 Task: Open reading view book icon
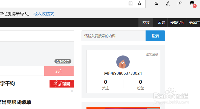[131, 4]
